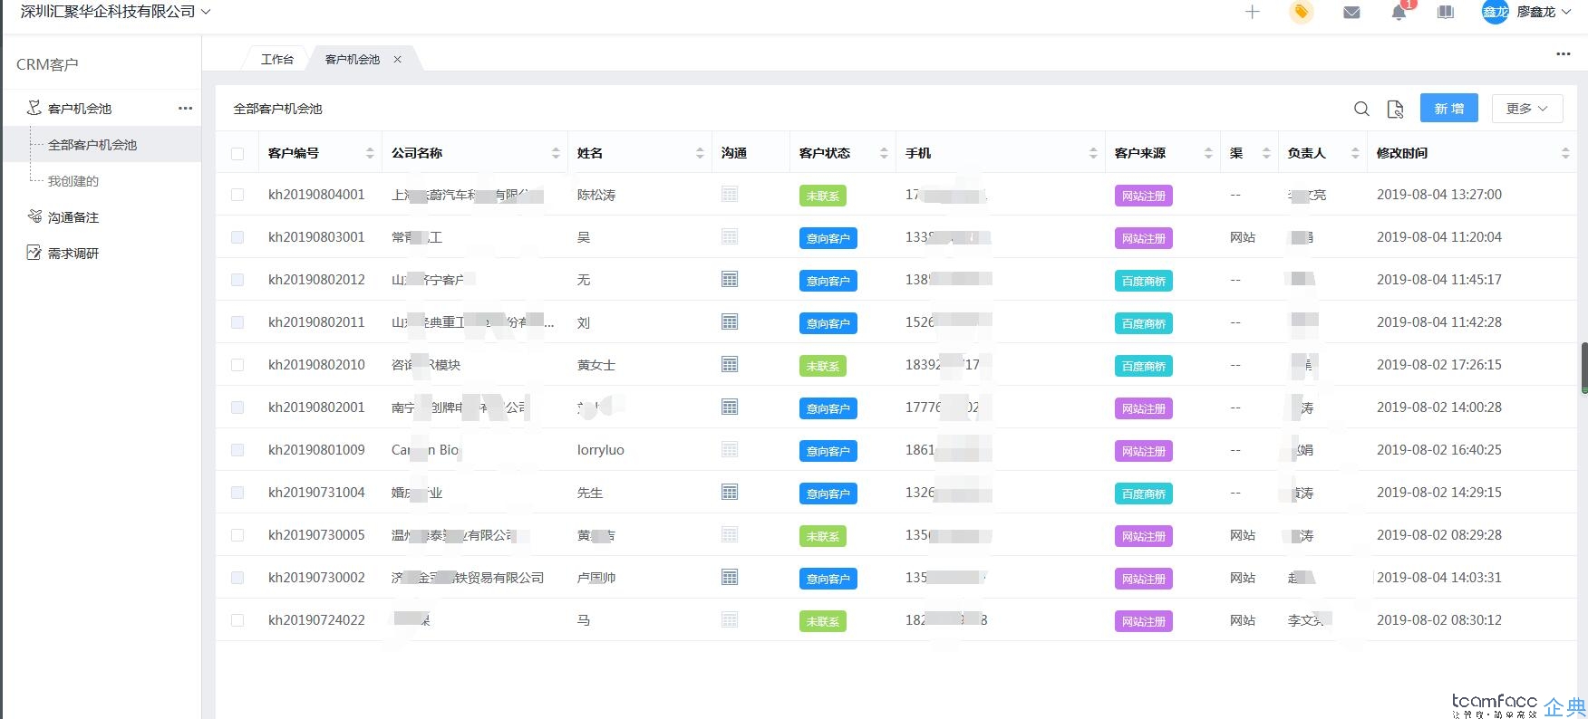Click modified time 2019-08-02 17:26:15
This screenshot has width=1588, height=719.
[x=1439, y=364]
